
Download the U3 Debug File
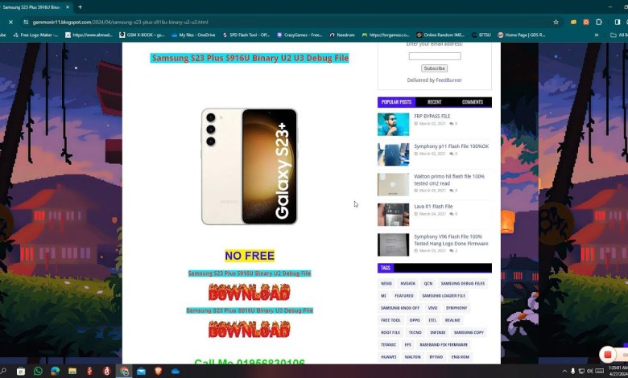(x=249, y=328)
